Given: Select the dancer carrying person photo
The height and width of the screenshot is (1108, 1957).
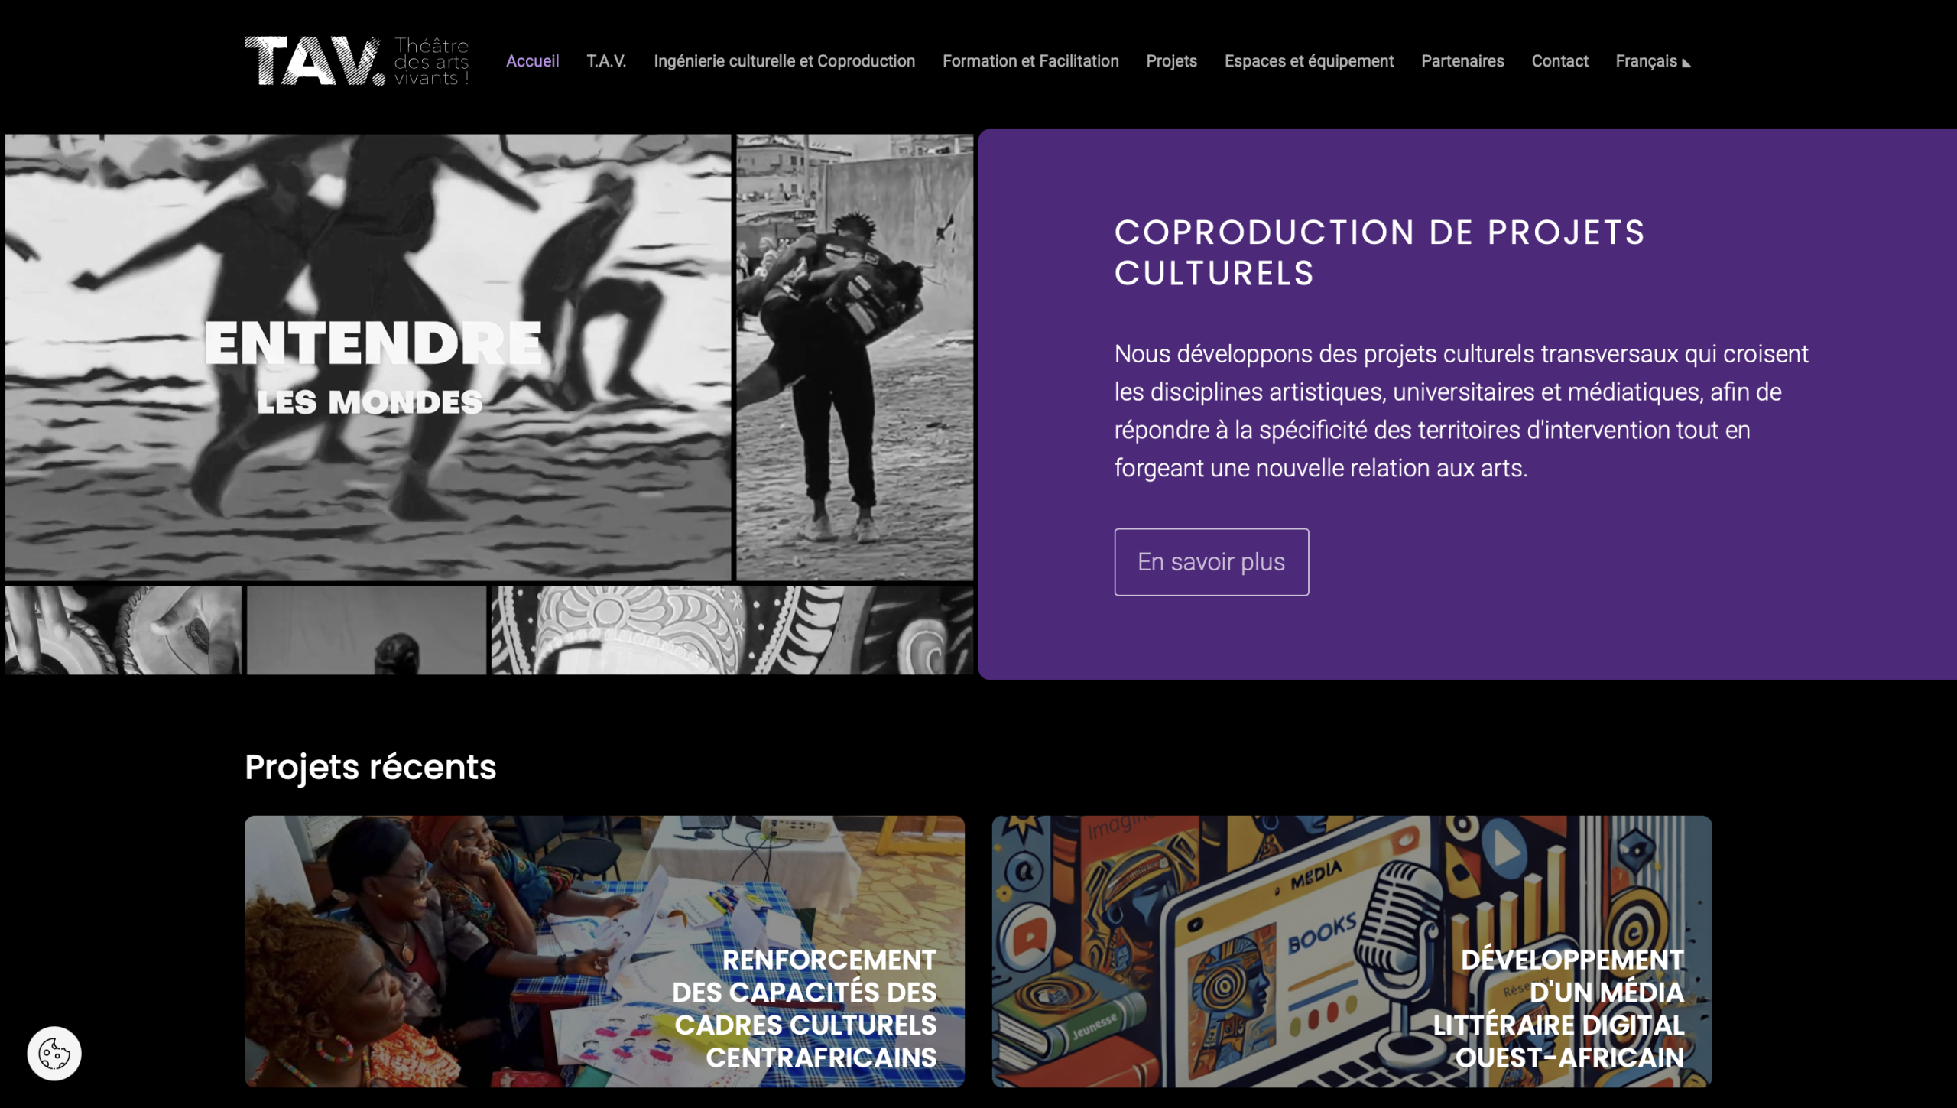Looking at the screenshot, I should pos(855,357).
